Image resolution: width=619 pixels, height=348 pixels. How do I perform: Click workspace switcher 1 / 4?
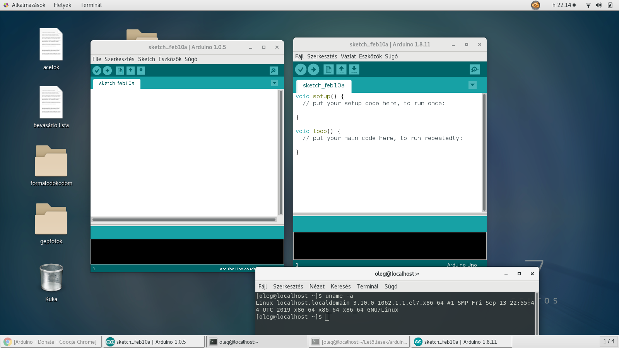click(609, 341)
